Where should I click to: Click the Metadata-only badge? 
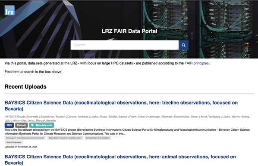pos(41,125)
